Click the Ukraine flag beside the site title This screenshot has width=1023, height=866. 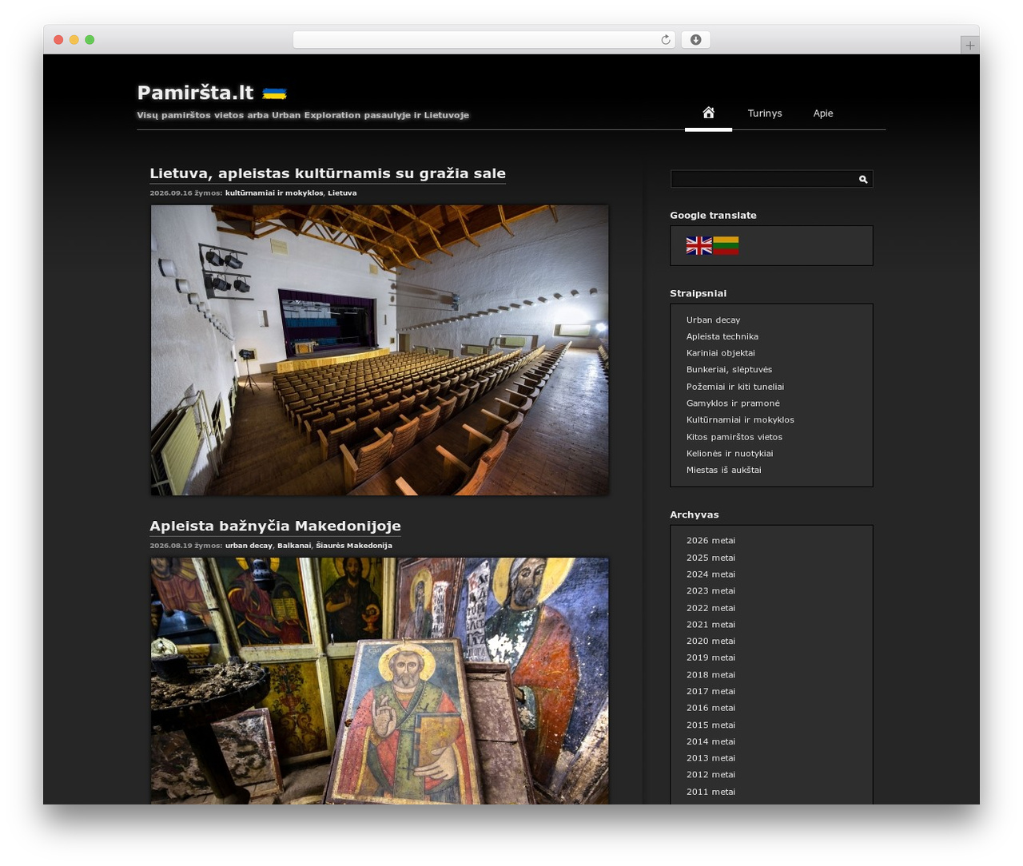click(274, 93)
